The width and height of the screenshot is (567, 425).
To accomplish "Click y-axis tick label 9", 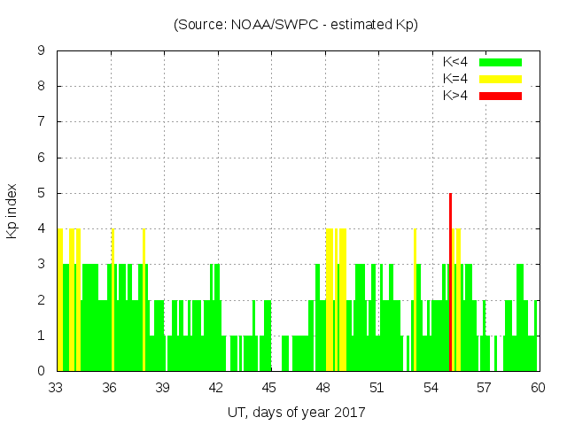I will (x=42, y=51).
